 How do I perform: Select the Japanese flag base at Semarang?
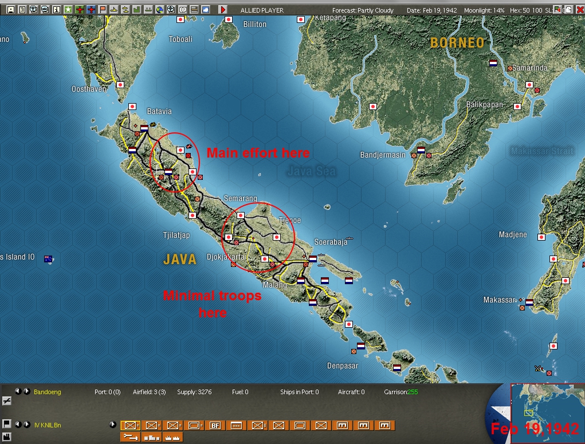click(x=241, y=215)
